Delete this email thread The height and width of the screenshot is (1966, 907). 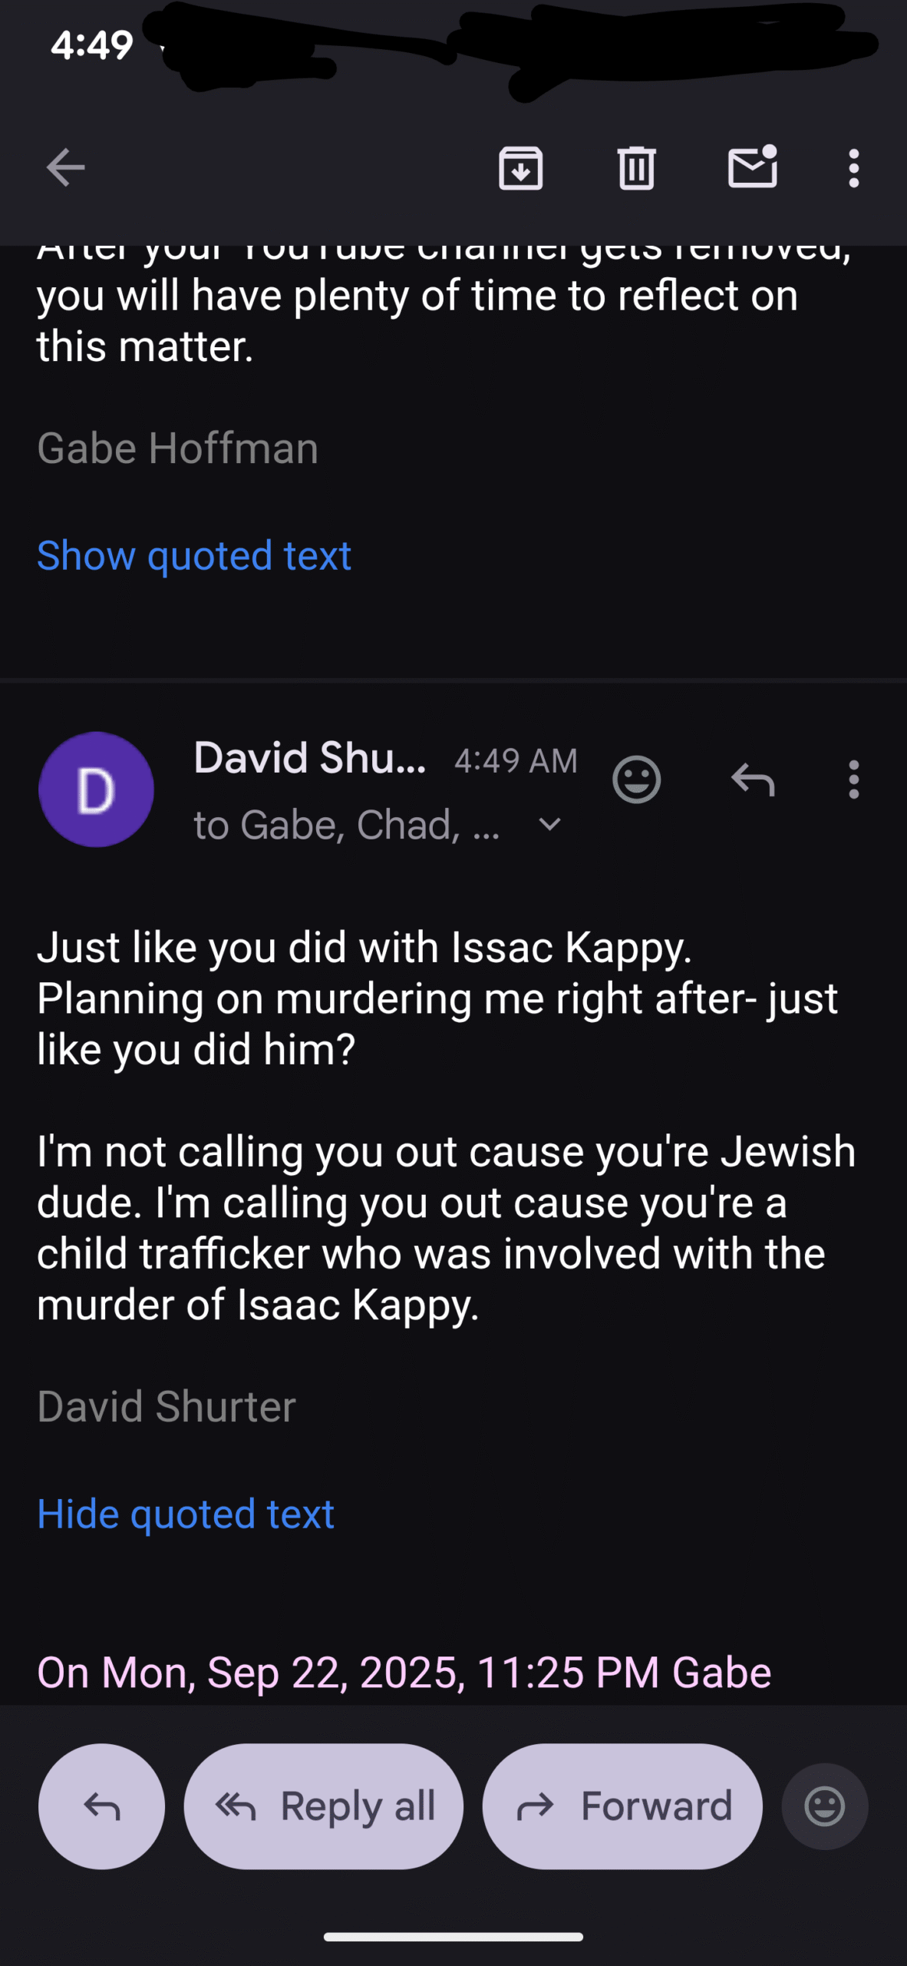(x=636, y=167)
